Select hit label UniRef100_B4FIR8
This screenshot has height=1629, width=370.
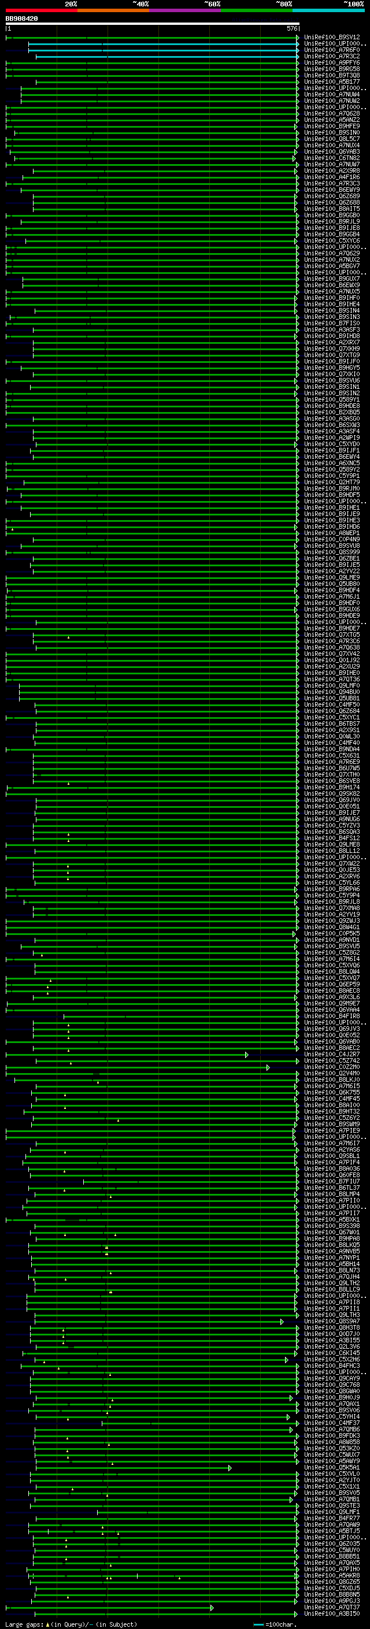(x=332, y=1016)
